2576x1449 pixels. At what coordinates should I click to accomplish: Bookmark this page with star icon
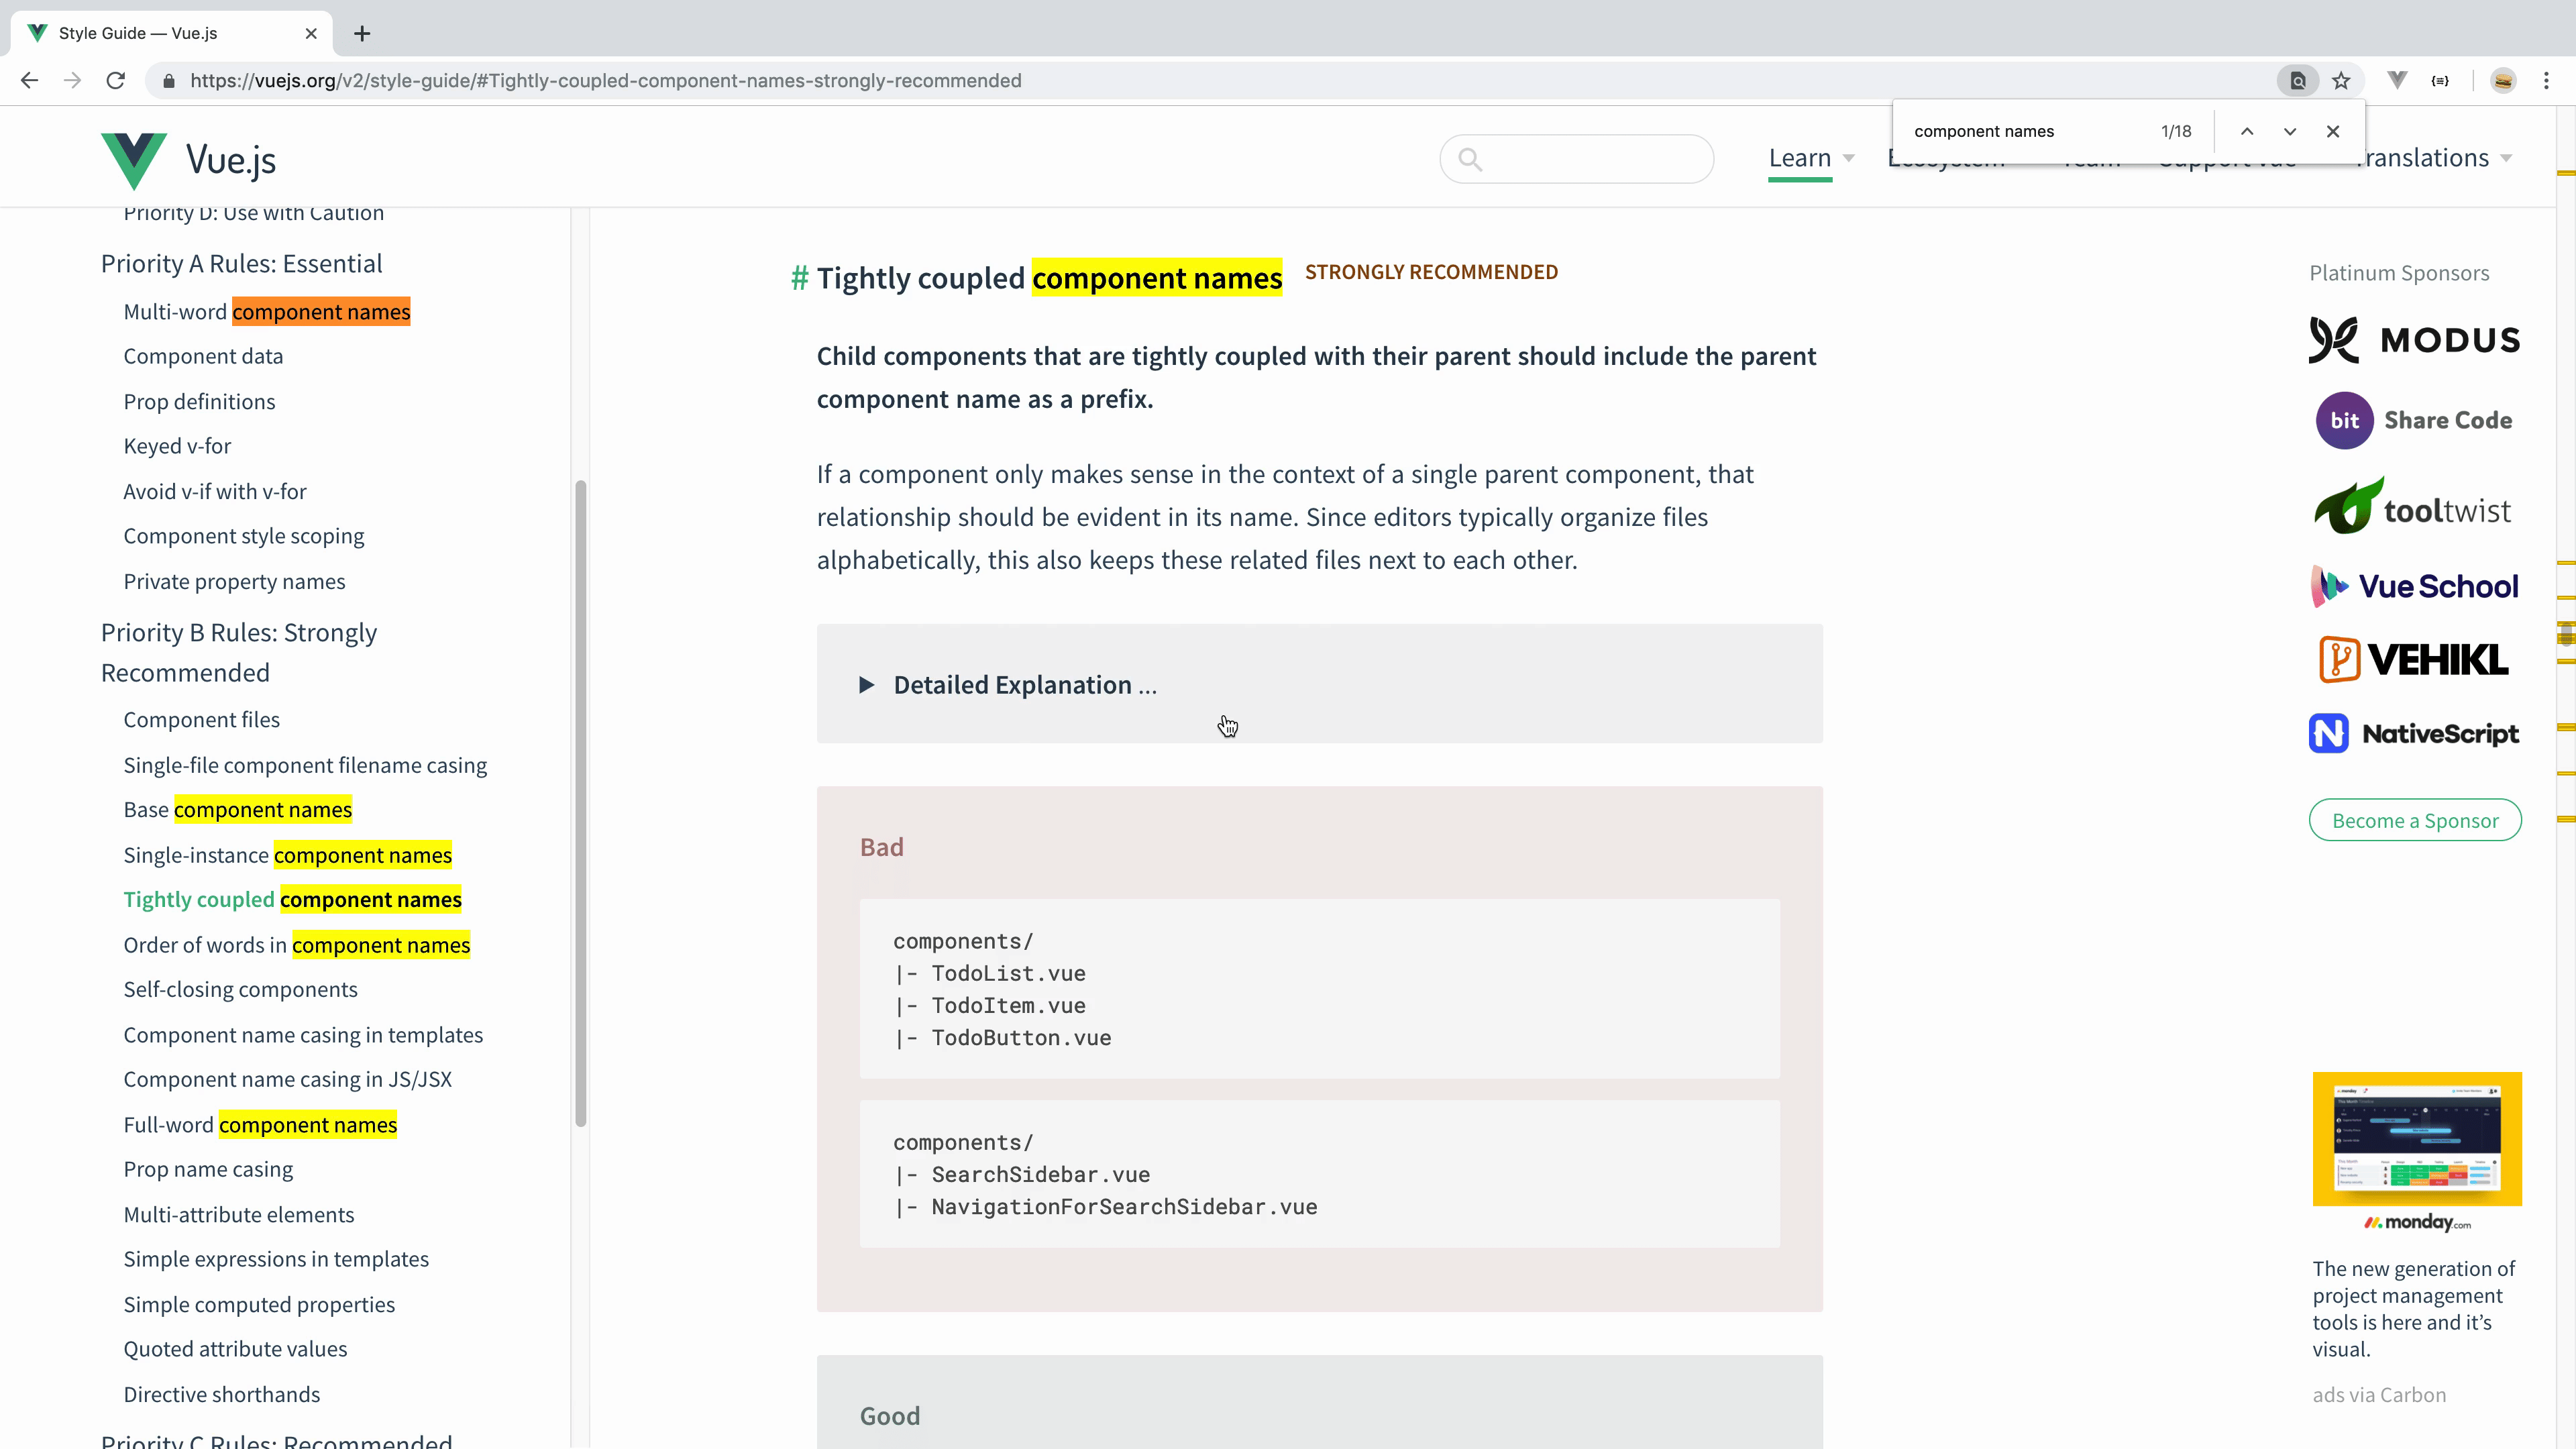pyautogui.click(x=2341, y=81)
